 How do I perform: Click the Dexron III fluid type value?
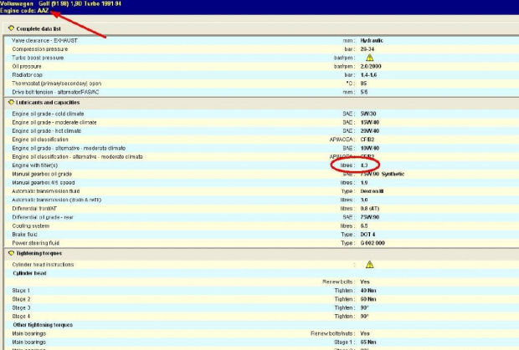click(372, 190)
